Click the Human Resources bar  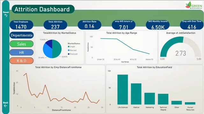[190, 103]
